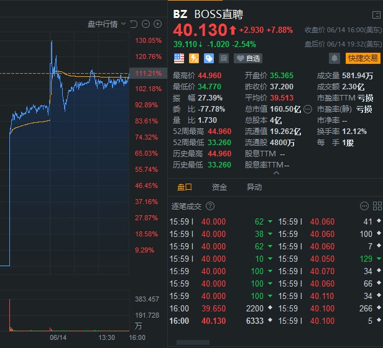Click the 振幅 27.39% value

[210, 98]
